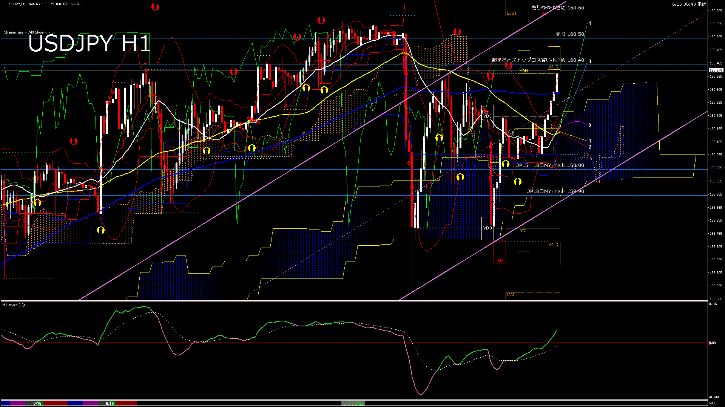The height and width of the screenshot is (407, 725).
Task: Click the MACD scale value -0.148
Action: point(714,397)
